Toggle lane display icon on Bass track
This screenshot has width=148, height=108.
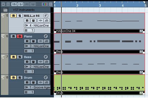47,62
